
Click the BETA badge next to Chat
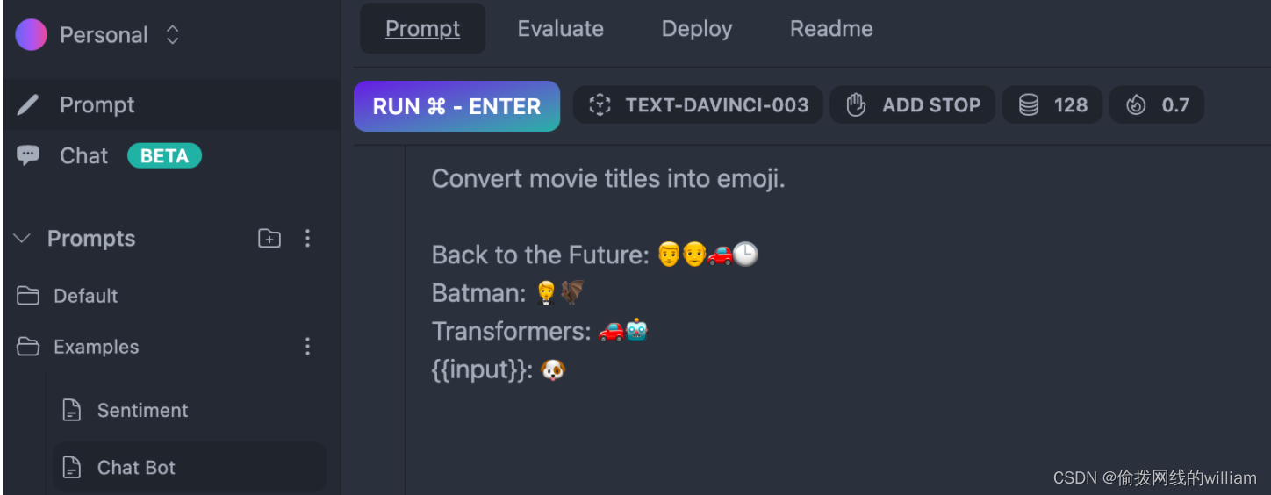tap(164, 156)
